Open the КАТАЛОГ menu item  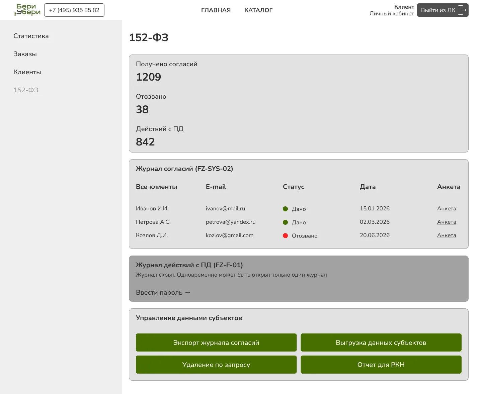click(x=258, y=10)
